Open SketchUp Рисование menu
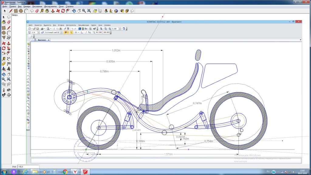Viewport: 311px width, 175px height. pos(37,6)
